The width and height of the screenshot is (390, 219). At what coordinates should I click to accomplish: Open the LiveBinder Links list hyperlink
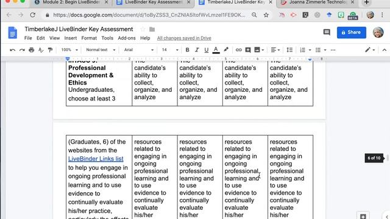click(x=96, y=159)
